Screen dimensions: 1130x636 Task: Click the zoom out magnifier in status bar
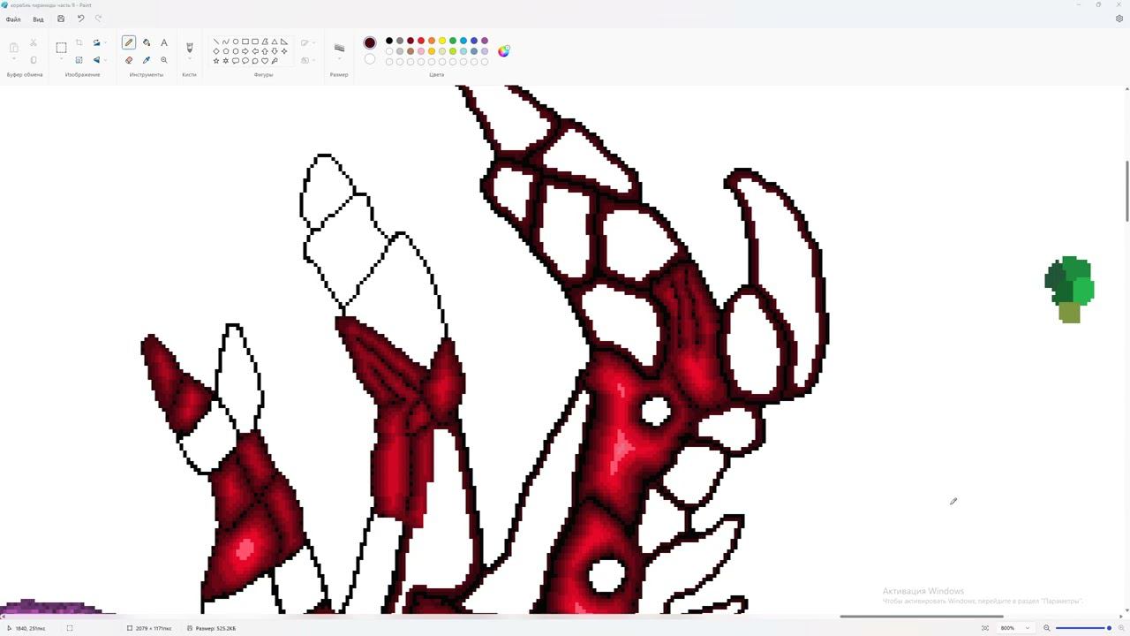1046,628
